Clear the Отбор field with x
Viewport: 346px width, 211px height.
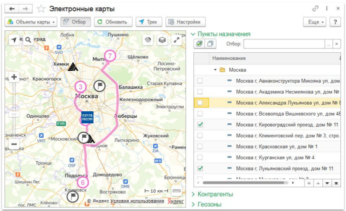(x=336, y=44)
